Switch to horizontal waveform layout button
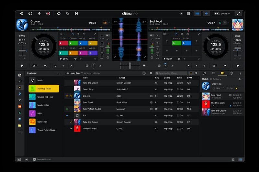Screen dimensions: 259x172 (197, 14)
